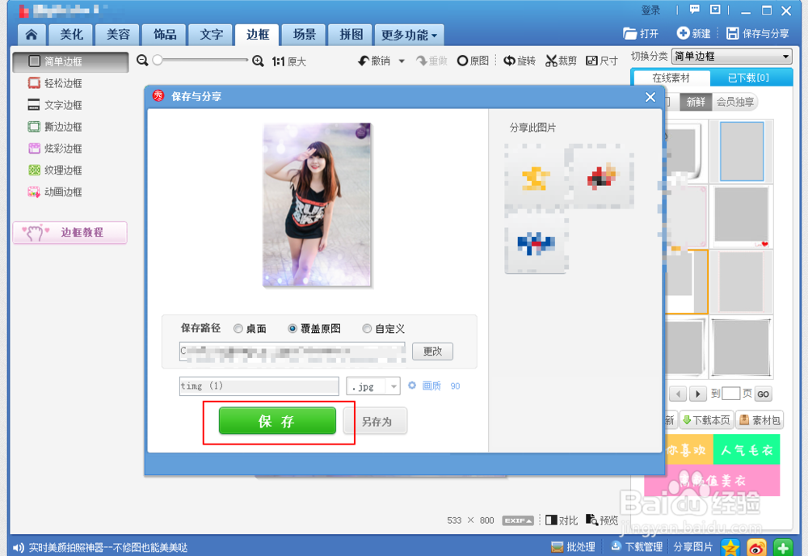Select the 覆盖原图 save path radio button

click(291, 328)
